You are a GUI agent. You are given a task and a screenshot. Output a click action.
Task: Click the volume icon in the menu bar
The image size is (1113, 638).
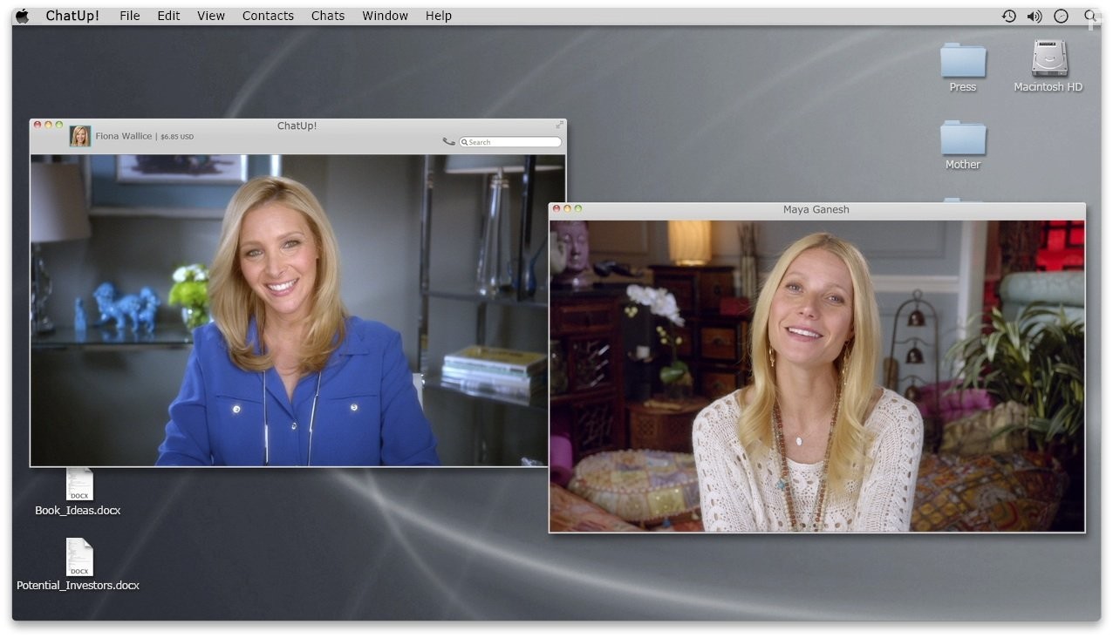click(x=1034, y=15)
